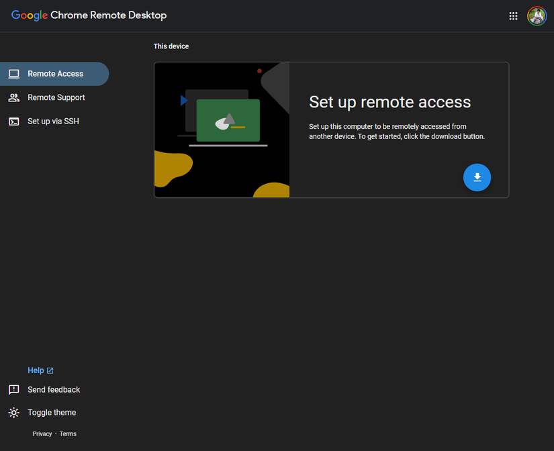Toggle theme to switch light and dark mode
The width and height of the screenshot is (554, 451).
[52, 412]
